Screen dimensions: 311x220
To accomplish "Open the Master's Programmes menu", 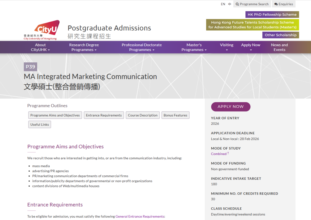I will [x=194, y=47].
